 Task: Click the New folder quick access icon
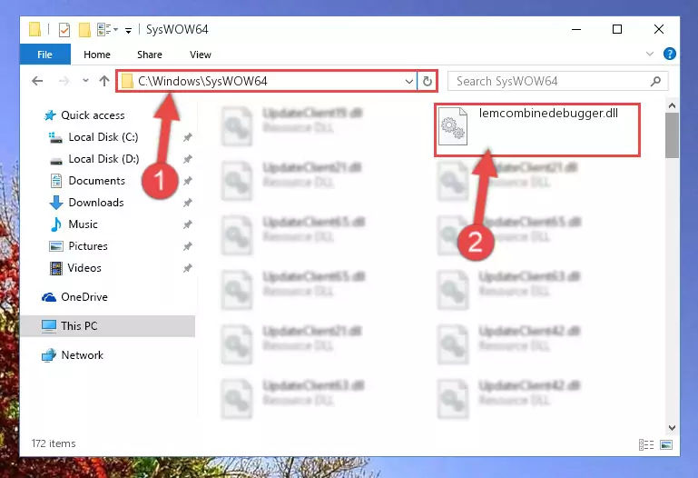coord(84,30)
